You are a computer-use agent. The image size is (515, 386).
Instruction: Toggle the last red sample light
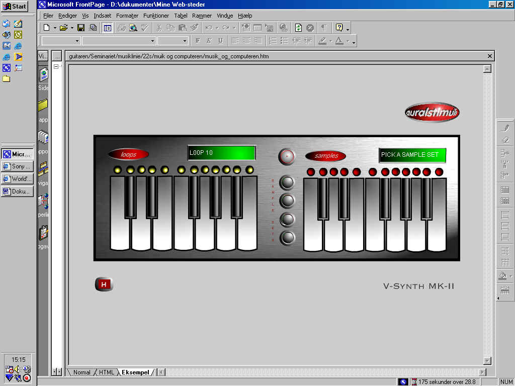pyautogui.click(x=439, y=172)
